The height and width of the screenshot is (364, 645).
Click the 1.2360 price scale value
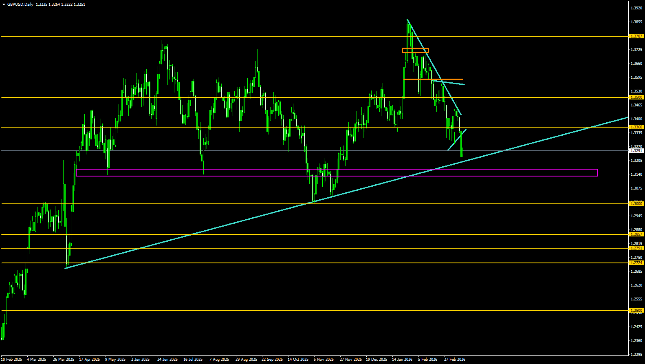click(x=636, y=341)
